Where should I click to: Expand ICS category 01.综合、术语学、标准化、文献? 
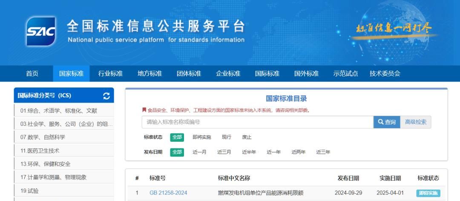tap(64, 111)
